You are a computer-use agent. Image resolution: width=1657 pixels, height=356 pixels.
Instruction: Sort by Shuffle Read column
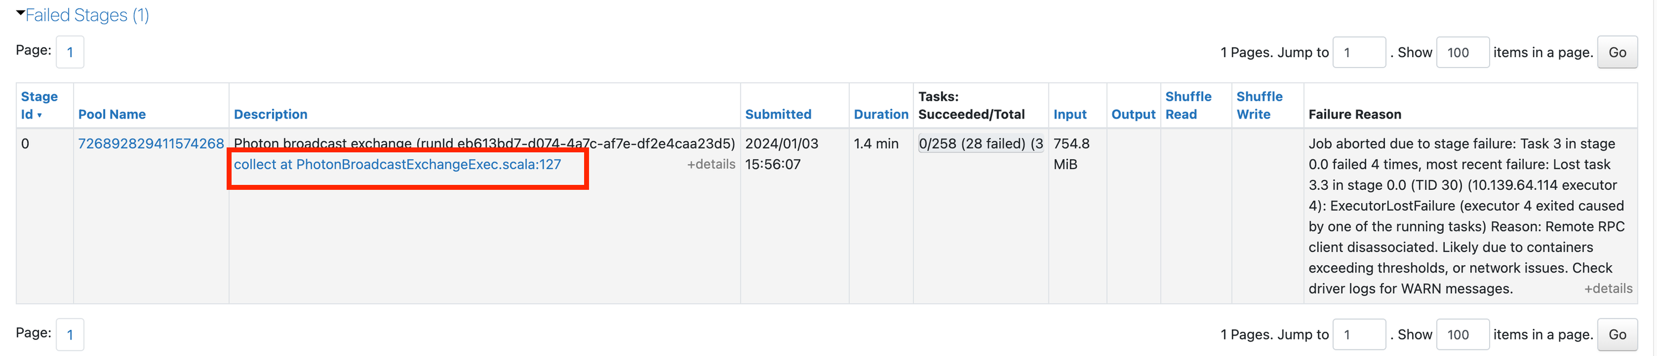pyautogui.click(x=1188, y=105)
